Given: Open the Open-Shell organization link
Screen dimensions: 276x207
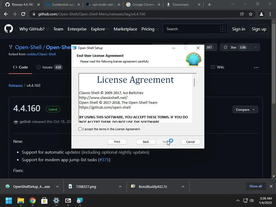Looking at the screenshot, I should 28,47.
